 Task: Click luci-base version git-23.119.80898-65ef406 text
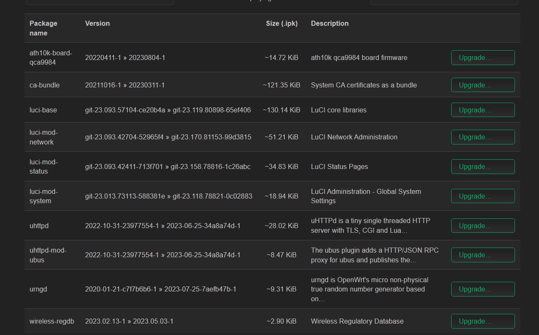pyautogui.click(x=212, y=110)
